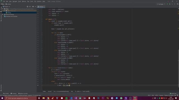Toggle the Favorites tool window sidebar button
Viewport: 179px width, 100px height.
coord(1,88)
